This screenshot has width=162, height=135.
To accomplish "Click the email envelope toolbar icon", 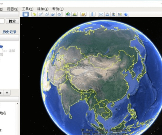I will pos(101,14).
